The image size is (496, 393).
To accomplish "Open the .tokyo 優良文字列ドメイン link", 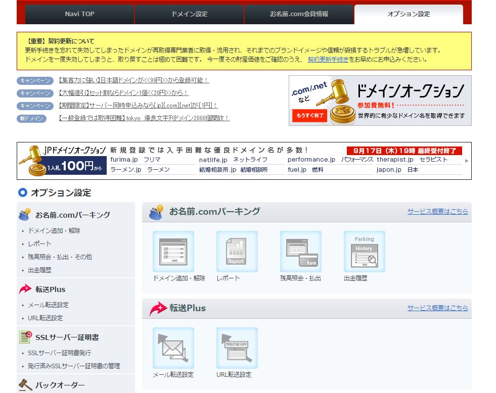I will [144, 118].
